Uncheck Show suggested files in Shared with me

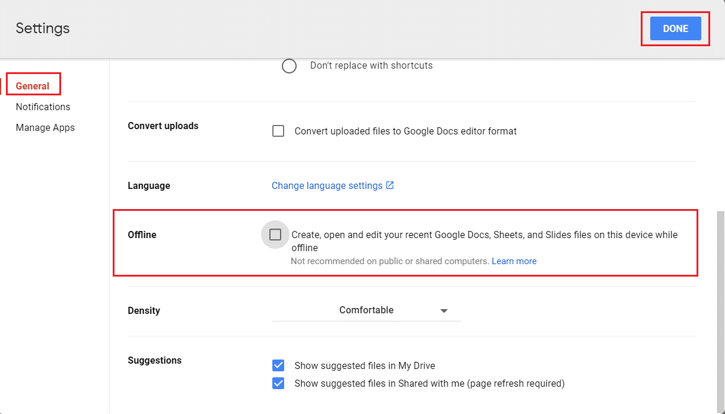point(278,383)
